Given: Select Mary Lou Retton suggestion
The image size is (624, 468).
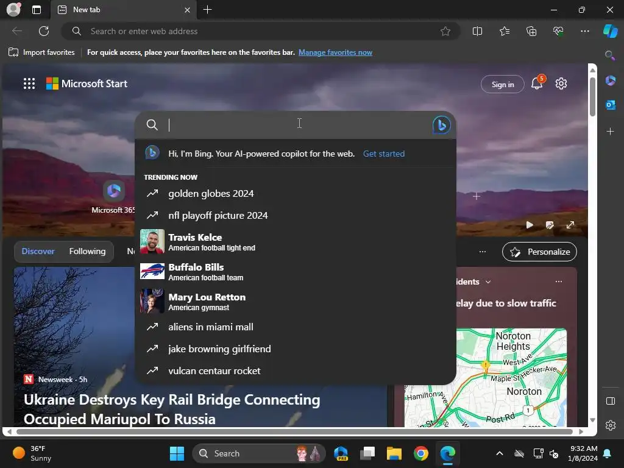Looking at the screenshot, I should 296,301.
